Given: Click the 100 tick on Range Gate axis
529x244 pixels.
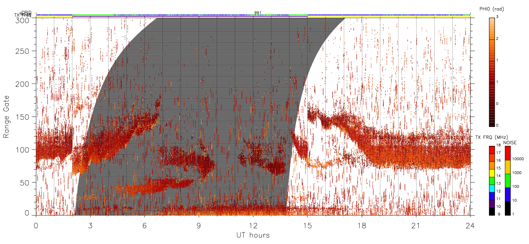Looking at the screenshot, I should click(23, 150).
